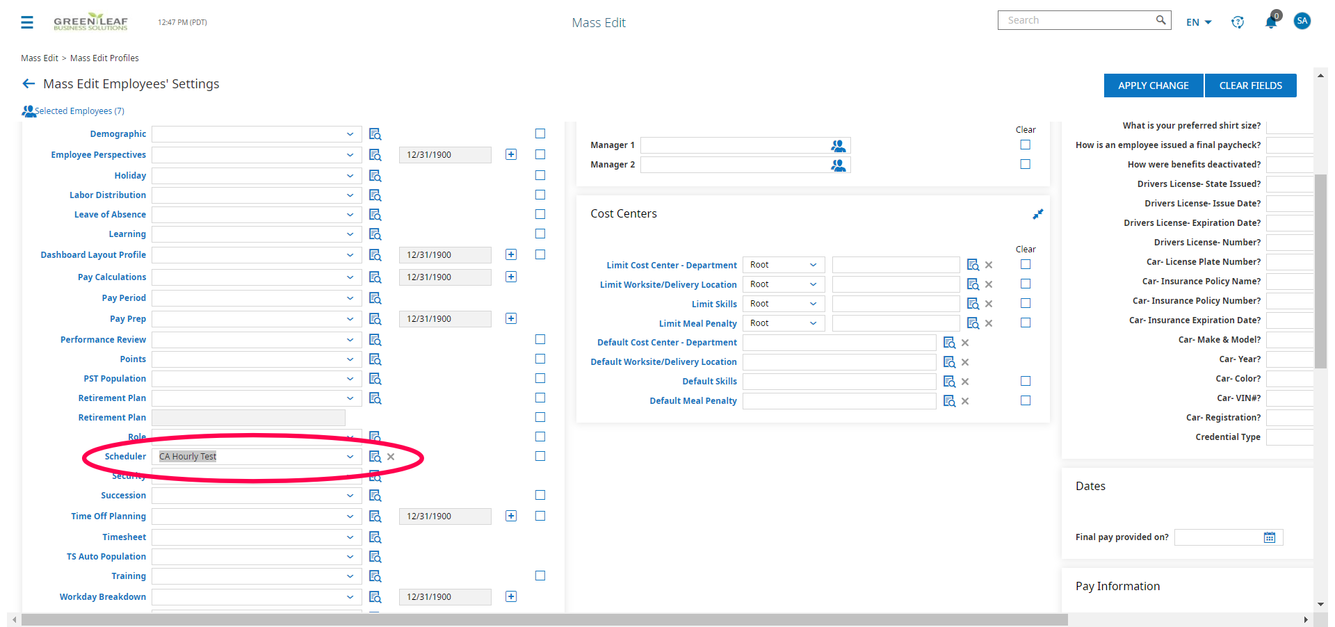Add date for Employee Perspectives plus icon

point(511,154)
